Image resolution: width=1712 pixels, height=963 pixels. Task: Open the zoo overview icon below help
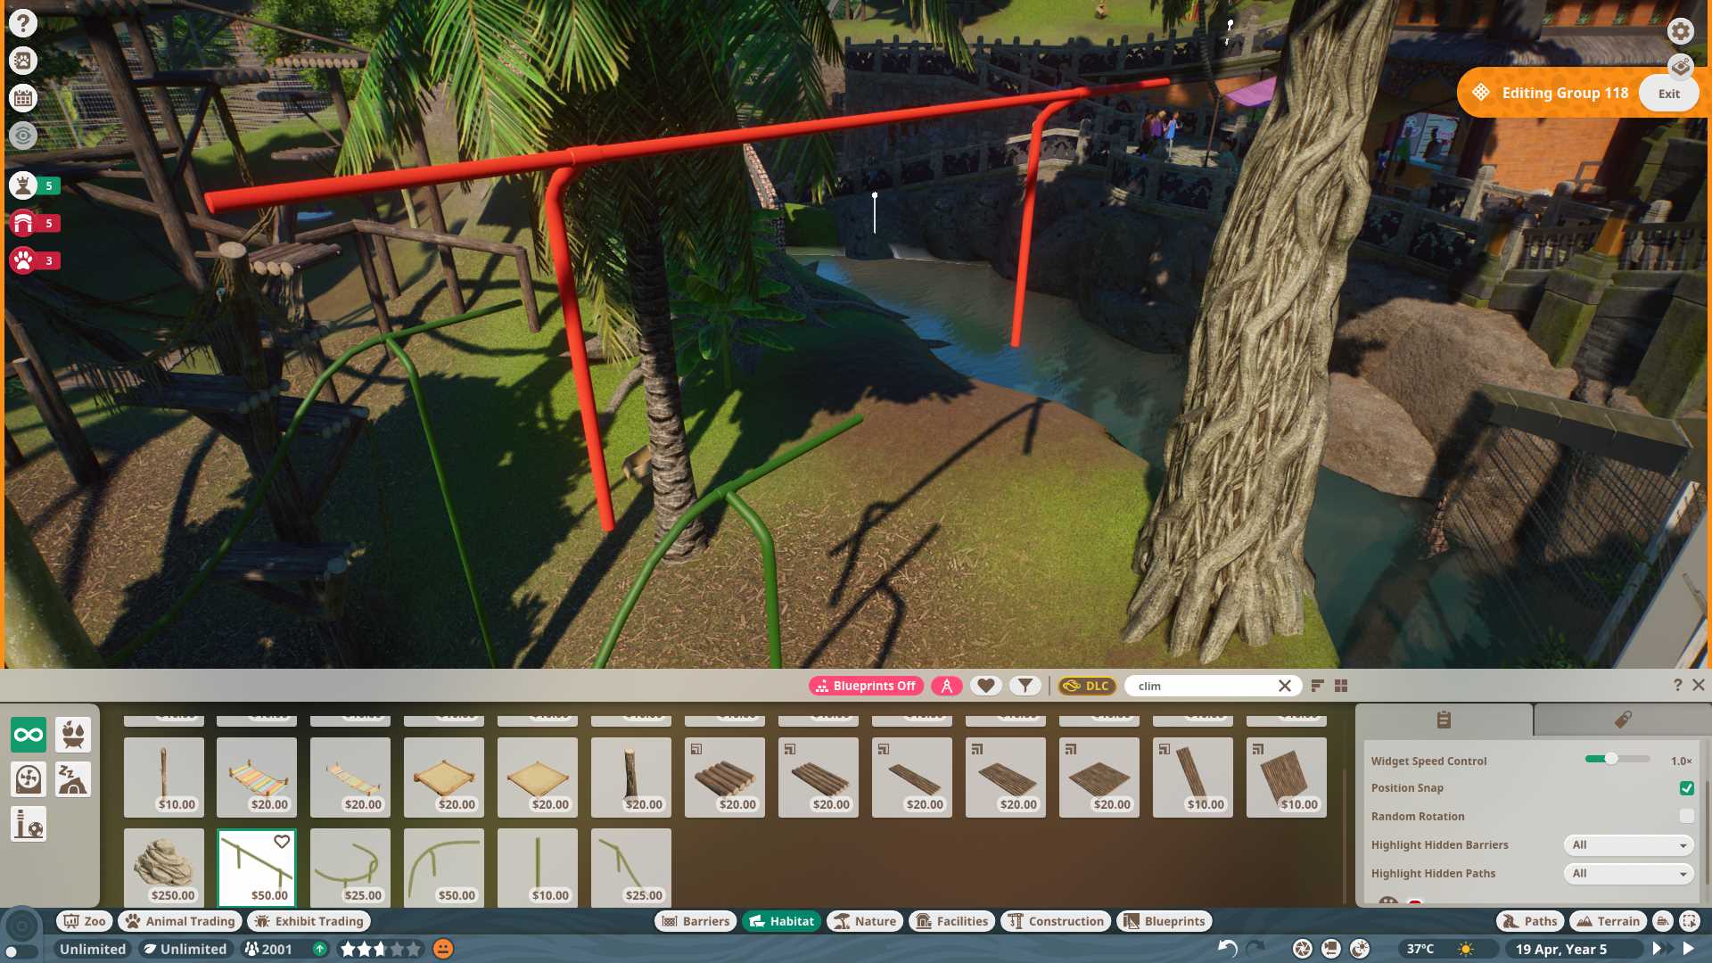[23, 61]
